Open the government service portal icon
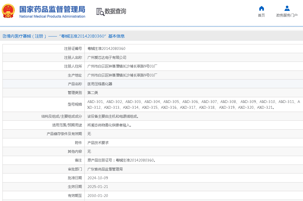This screenshot has width=303, height=201. 287,8
